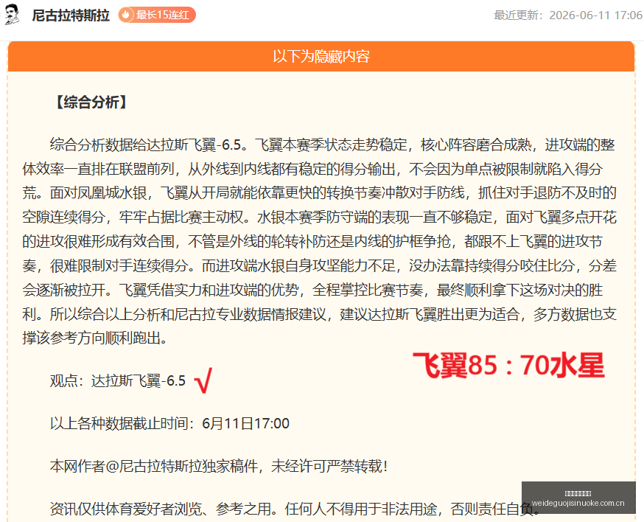This screenshot has height=522, width=644.
Task: Click paragraph line ending 撑该参考方向顺利跑出
Action: point(95,338)
